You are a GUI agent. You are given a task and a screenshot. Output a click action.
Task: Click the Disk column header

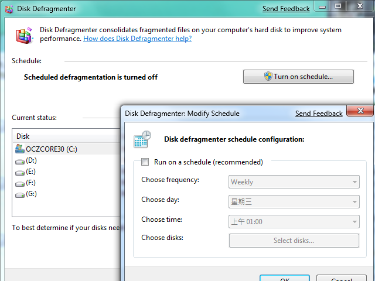(x=66, y=136)
